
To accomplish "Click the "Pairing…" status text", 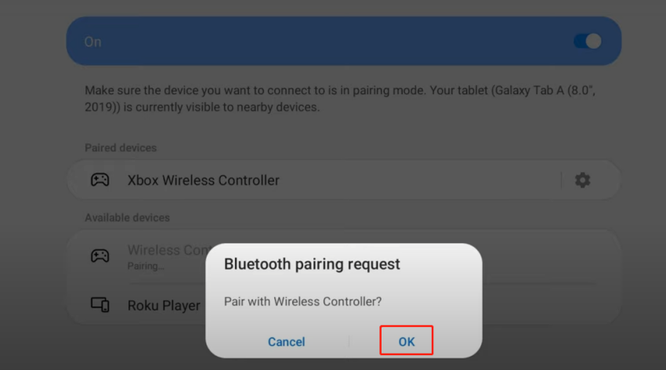I will [x=146, y=267].
